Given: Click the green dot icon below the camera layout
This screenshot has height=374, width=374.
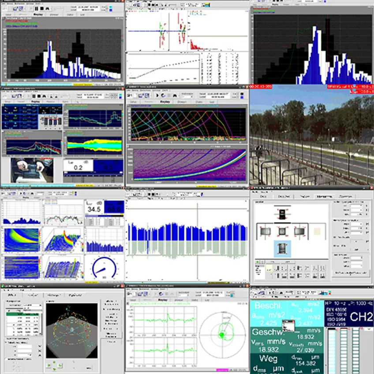Looking at the screenshot, I should pyautogui.click(x=258, y=262).
